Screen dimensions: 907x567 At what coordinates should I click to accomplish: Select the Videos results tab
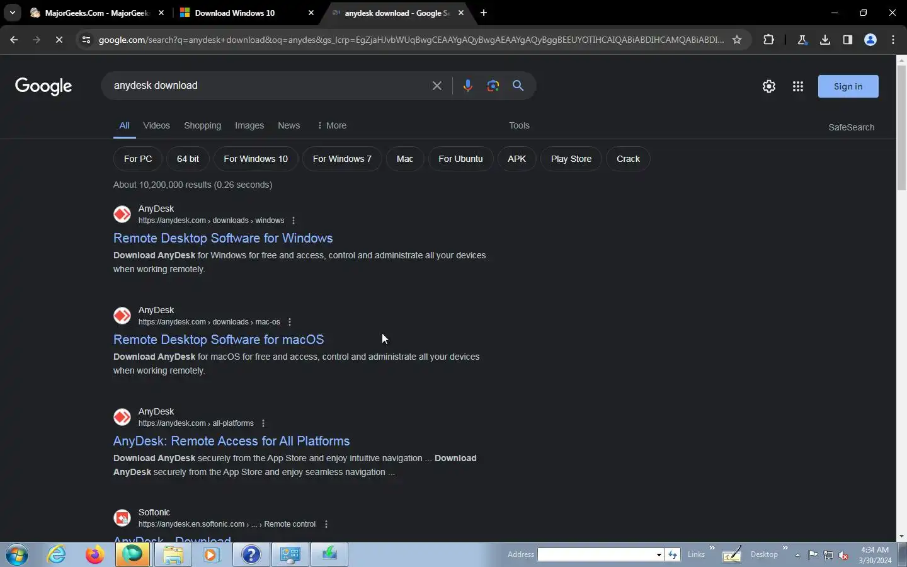pos(156,125)
